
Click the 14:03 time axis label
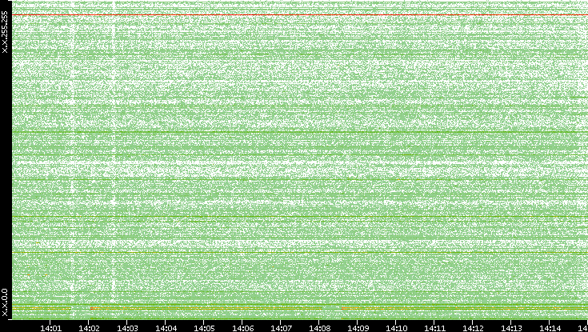127,329
